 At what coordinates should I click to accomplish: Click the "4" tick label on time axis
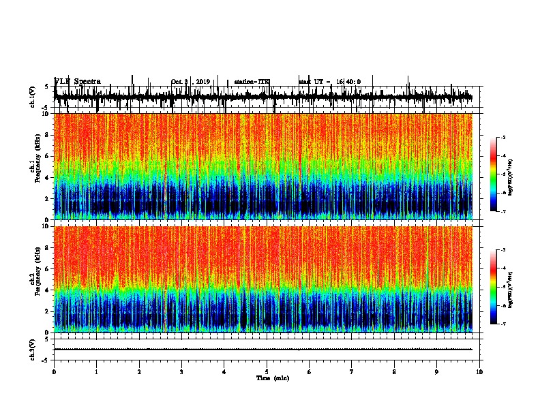(224, 372)
